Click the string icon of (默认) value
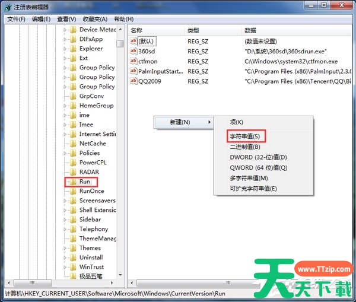The width and height of the screenshot is (356, 302). (x=133, y=41)
